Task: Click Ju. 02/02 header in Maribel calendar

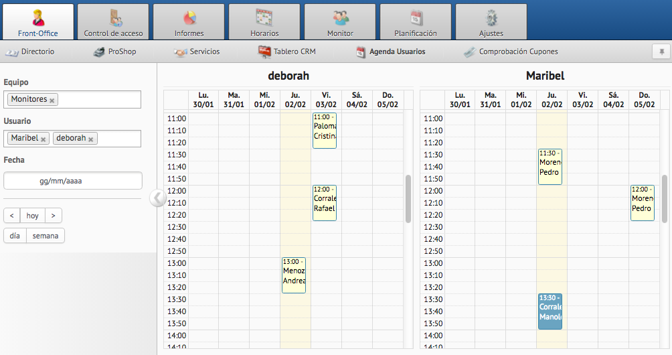Action: pyautogui.click(x=552, y=100)
